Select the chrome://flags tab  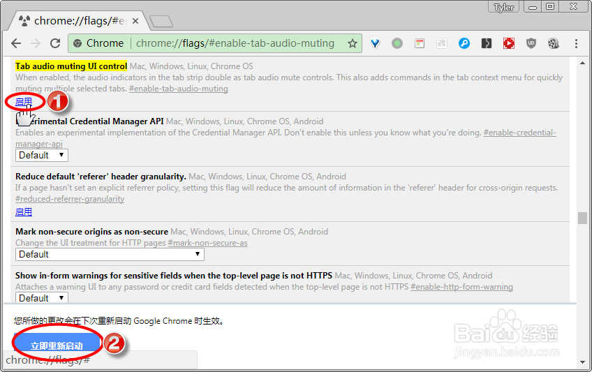[78, 21]
